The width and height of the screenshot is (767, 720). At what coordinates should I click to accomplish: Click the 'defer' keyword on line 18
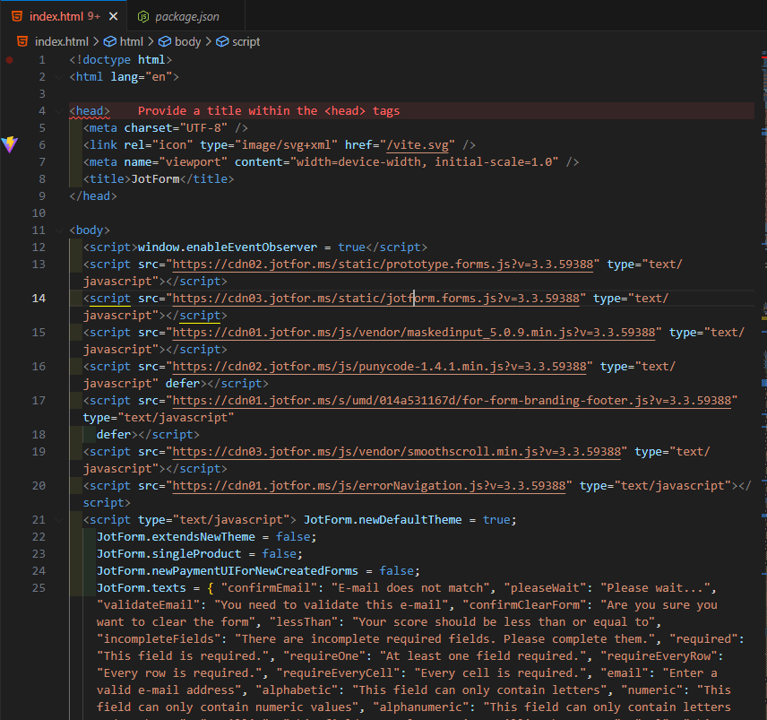[x=114, y=435]
